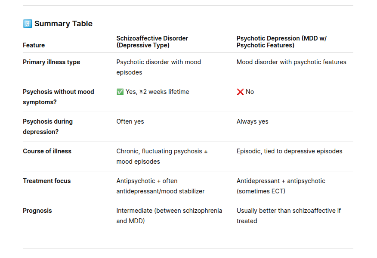Image resolution: width=377 pixels, height=258 pixels.
Task: Click the Always yes cell
Action: 252,121
